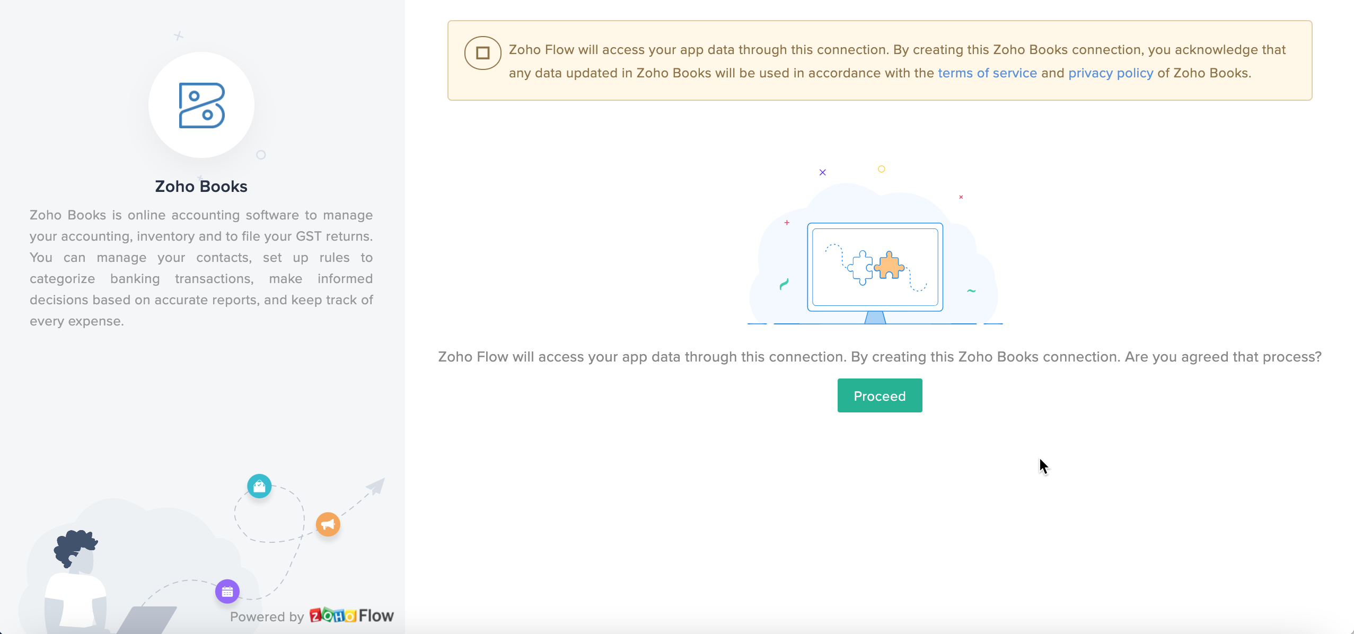Tick the acknowledgement checkbox in the notice
Image resolution: width=1354 pixels, height=634 pixels.
pos(482,53)
